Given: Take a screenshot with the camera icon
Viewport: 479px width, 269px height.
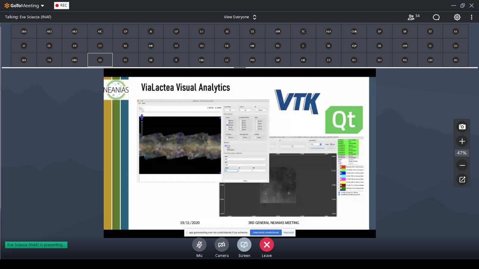Looking at the screenshot, I should pos(462,127).
